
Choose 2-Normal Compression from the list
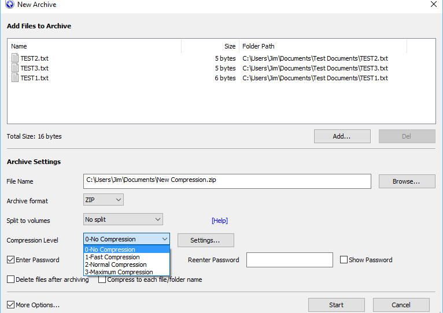pos(127,264)
